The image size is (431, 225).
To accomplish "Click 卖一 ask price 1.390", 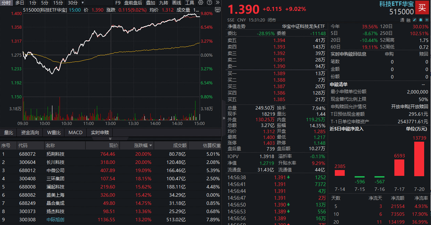I will coord(279,66).
